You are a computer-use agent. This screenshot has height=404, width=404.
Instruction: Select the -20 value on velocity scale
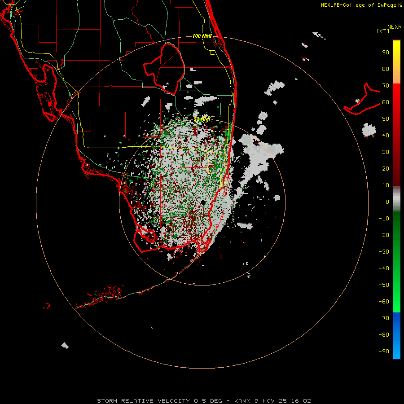(384, 235)
